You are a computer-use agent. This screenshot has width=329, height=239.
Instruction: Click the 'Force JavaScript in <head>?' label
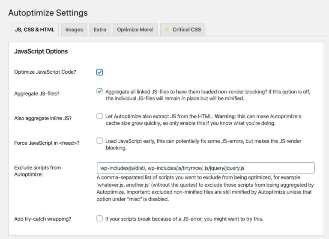pos(47,143)
